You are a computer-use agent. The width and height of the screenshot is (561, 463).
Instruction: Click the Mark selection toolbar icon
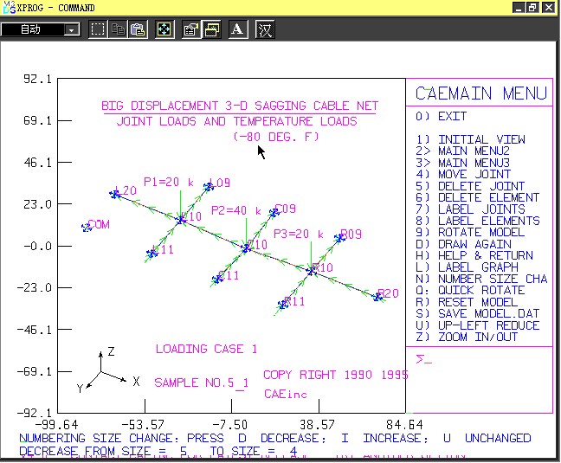(x=98, y=29)
